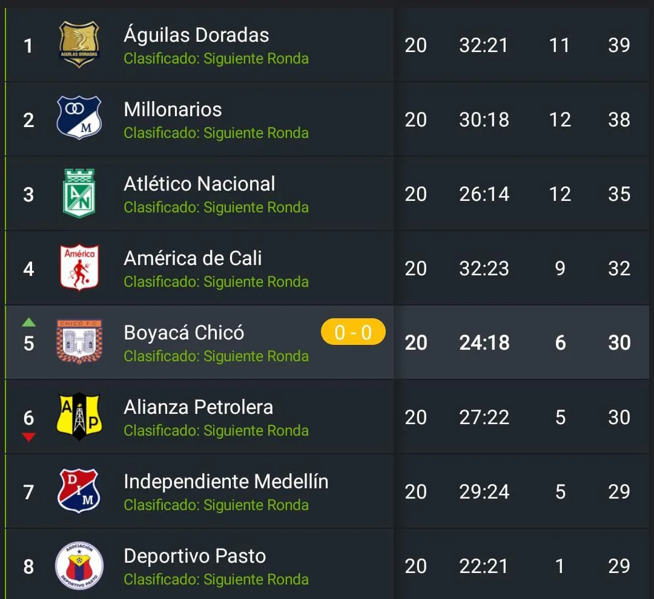654x599 pixels.
Task: Tap the Millonarios club badge
Action: click(x=79, y=117)
